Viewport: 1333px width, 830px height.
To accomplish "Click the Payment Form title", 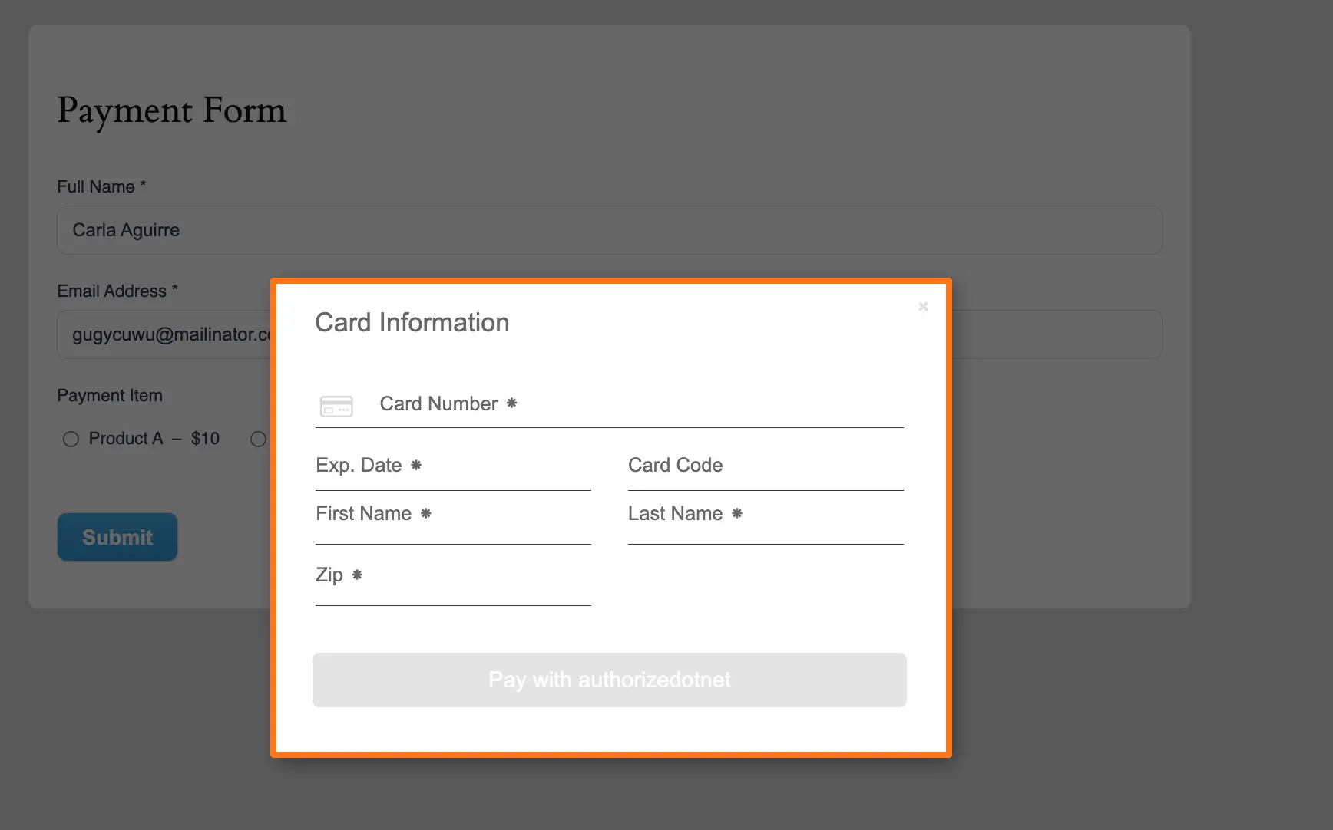I will 171,111.
